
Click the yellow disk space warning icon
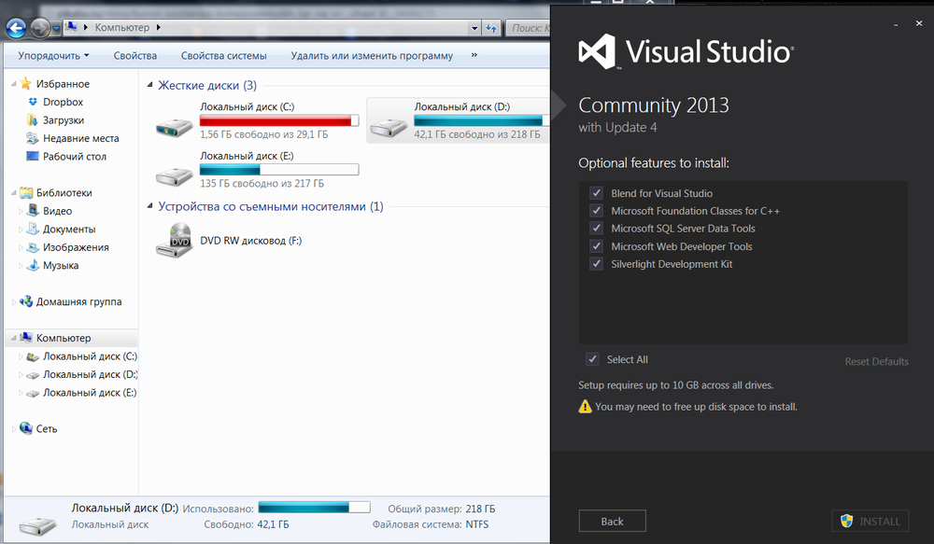[x=585, y=407]
